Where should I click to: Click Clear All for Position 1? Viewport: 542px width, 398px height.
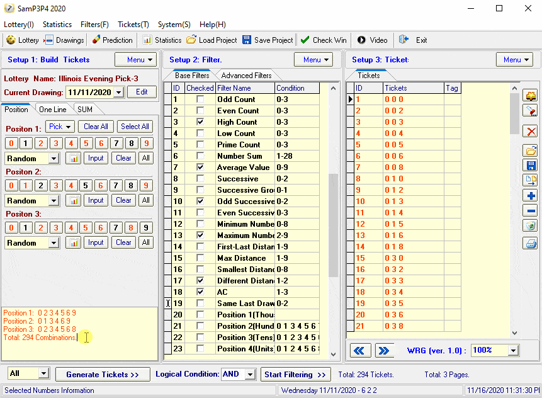click(x=96, y=127)
